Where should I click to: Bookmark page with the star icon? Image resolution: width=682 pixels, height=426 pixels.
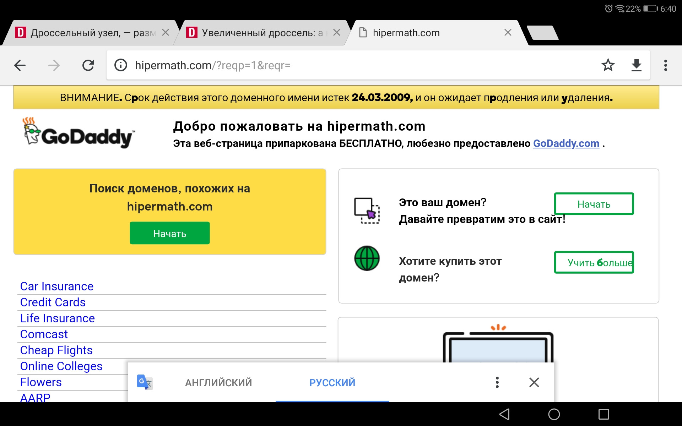tap(608, 65)
